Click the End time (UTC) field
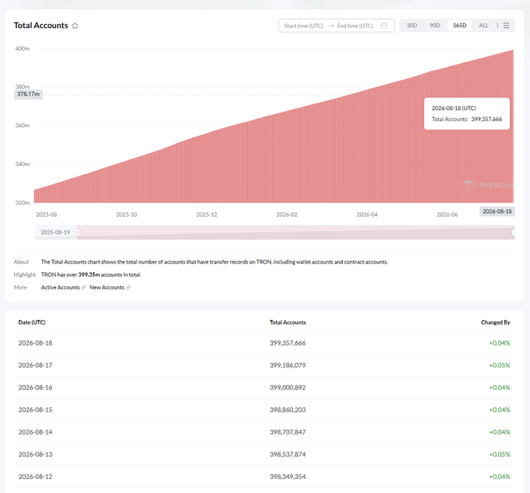 coord(355,26)
